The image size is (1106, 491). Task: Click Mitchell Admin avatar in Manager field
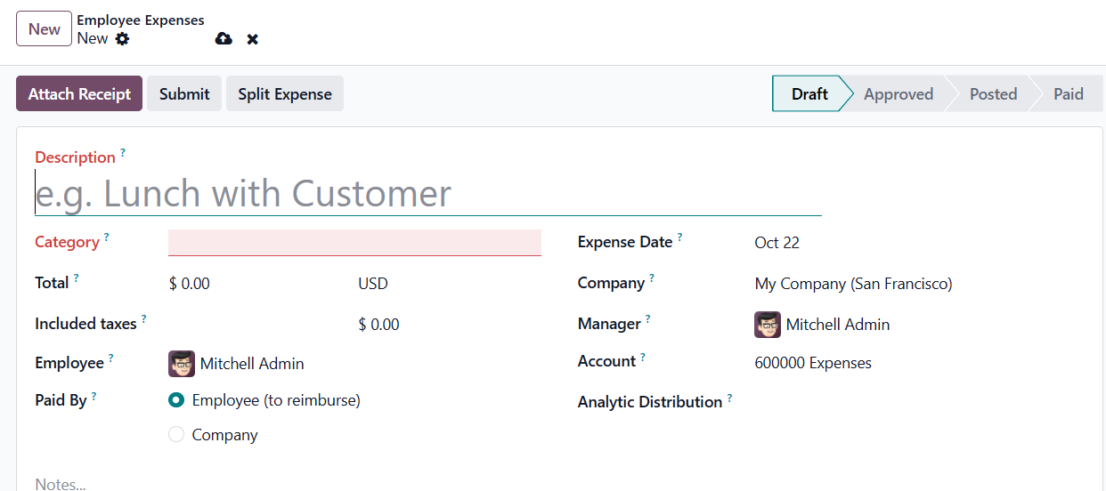[768, 325]
